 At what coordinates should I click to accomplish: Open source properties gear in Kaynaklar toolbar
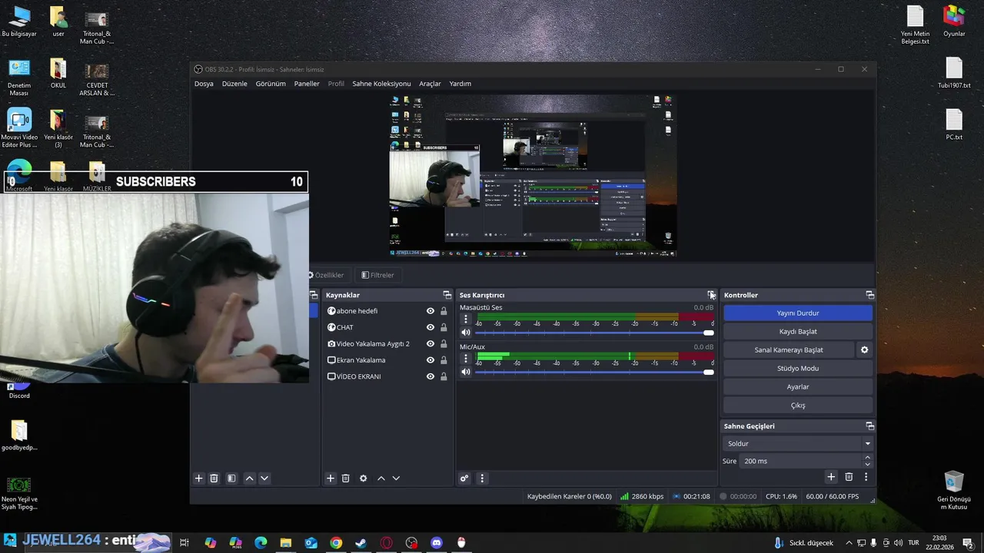(x=364, y=478)
